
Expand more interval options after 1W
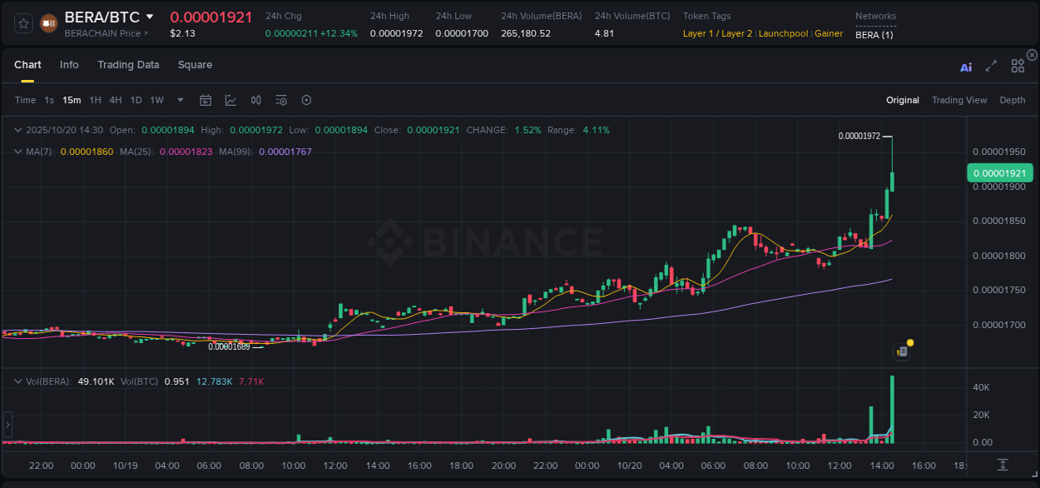tap(179, 100)
